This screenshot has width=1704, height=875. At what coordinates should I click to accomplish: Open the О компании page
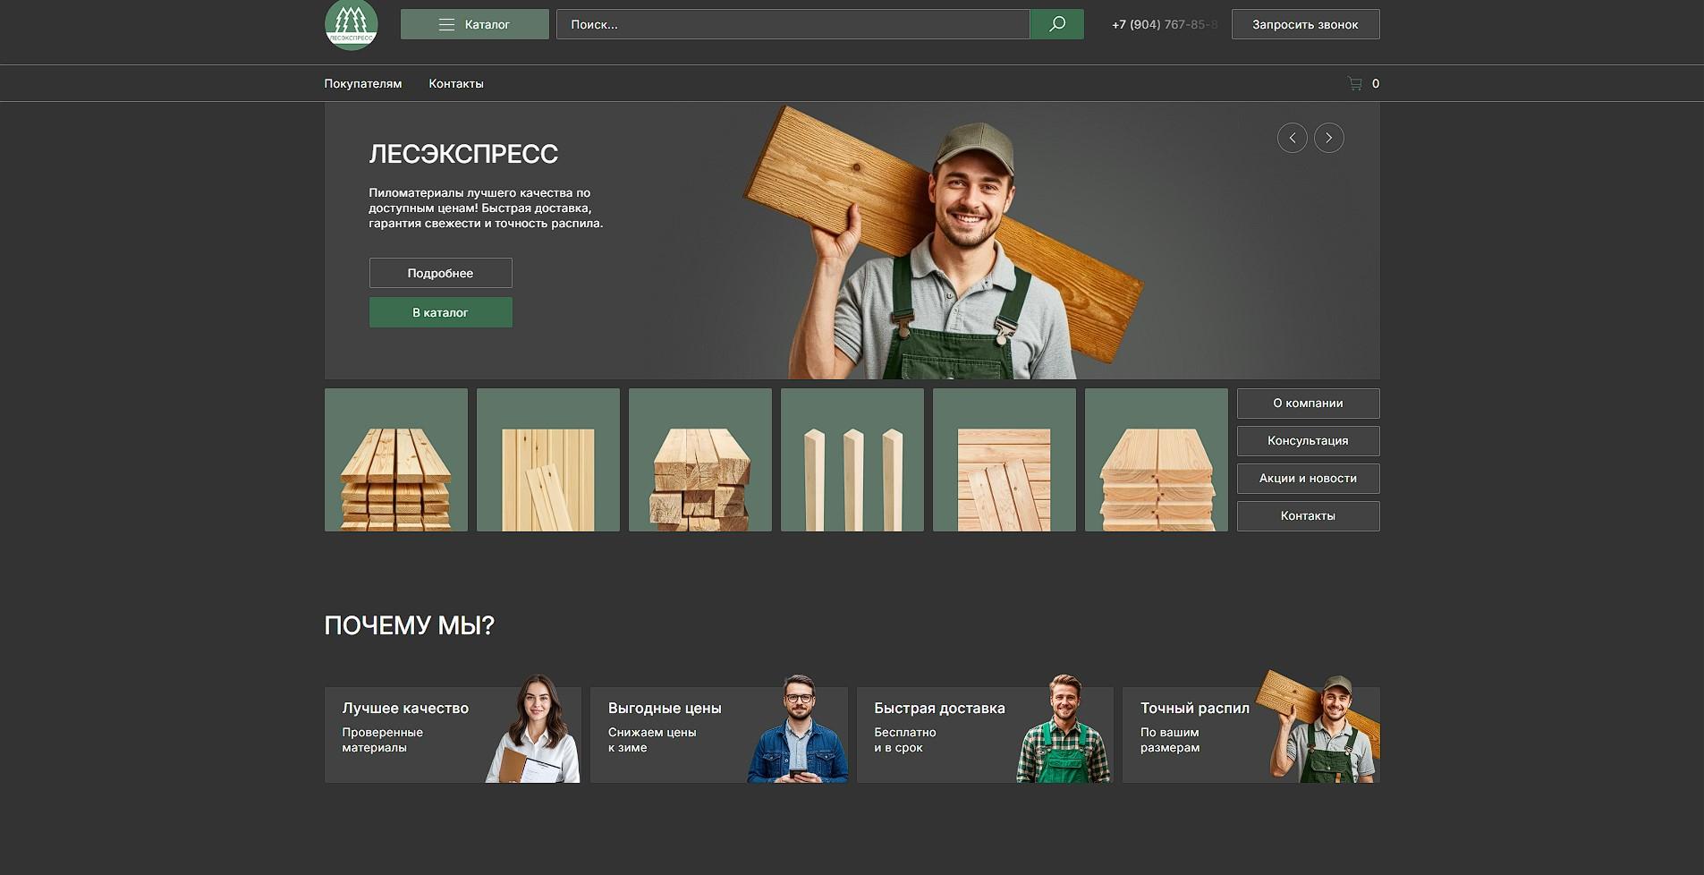[1307, 403]
